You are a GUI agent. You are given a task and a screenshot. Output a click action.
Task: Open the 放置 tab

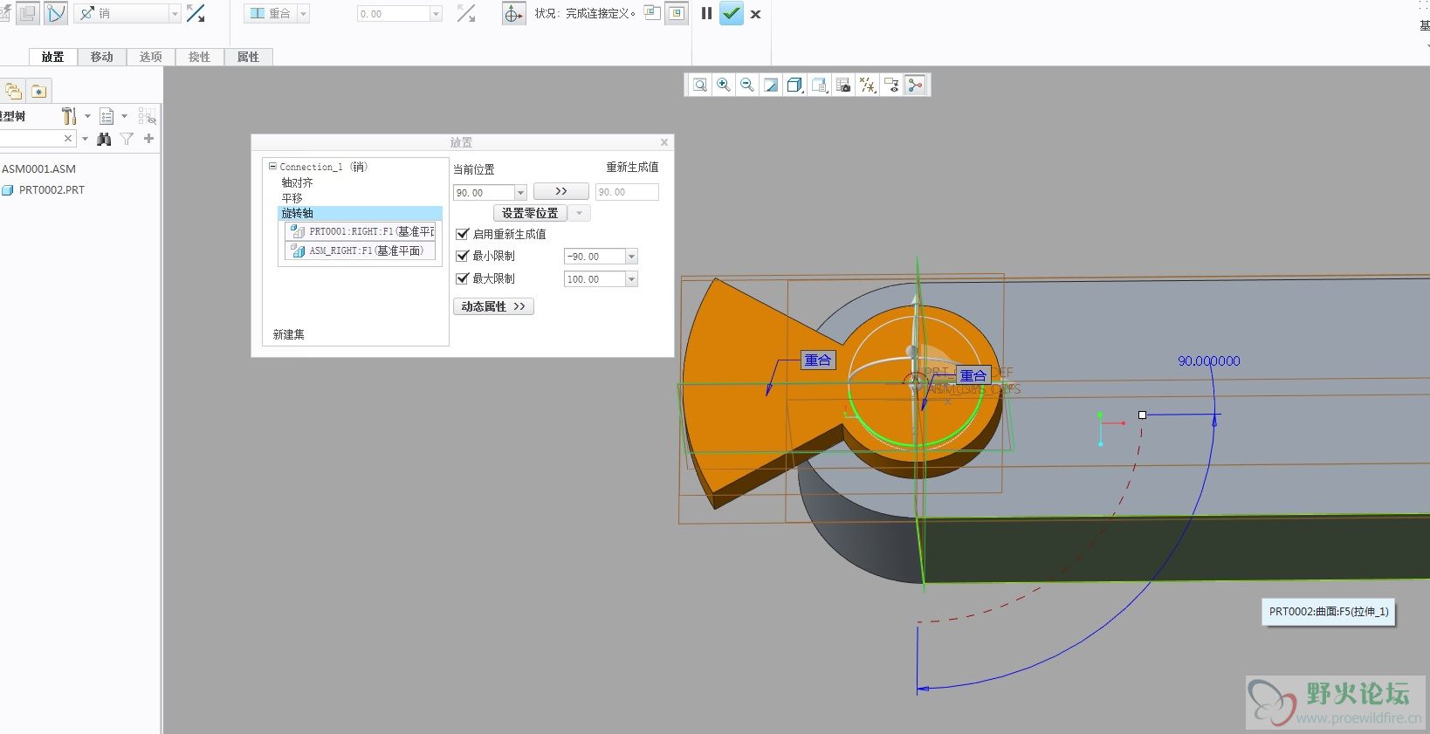tap(53, 57)
